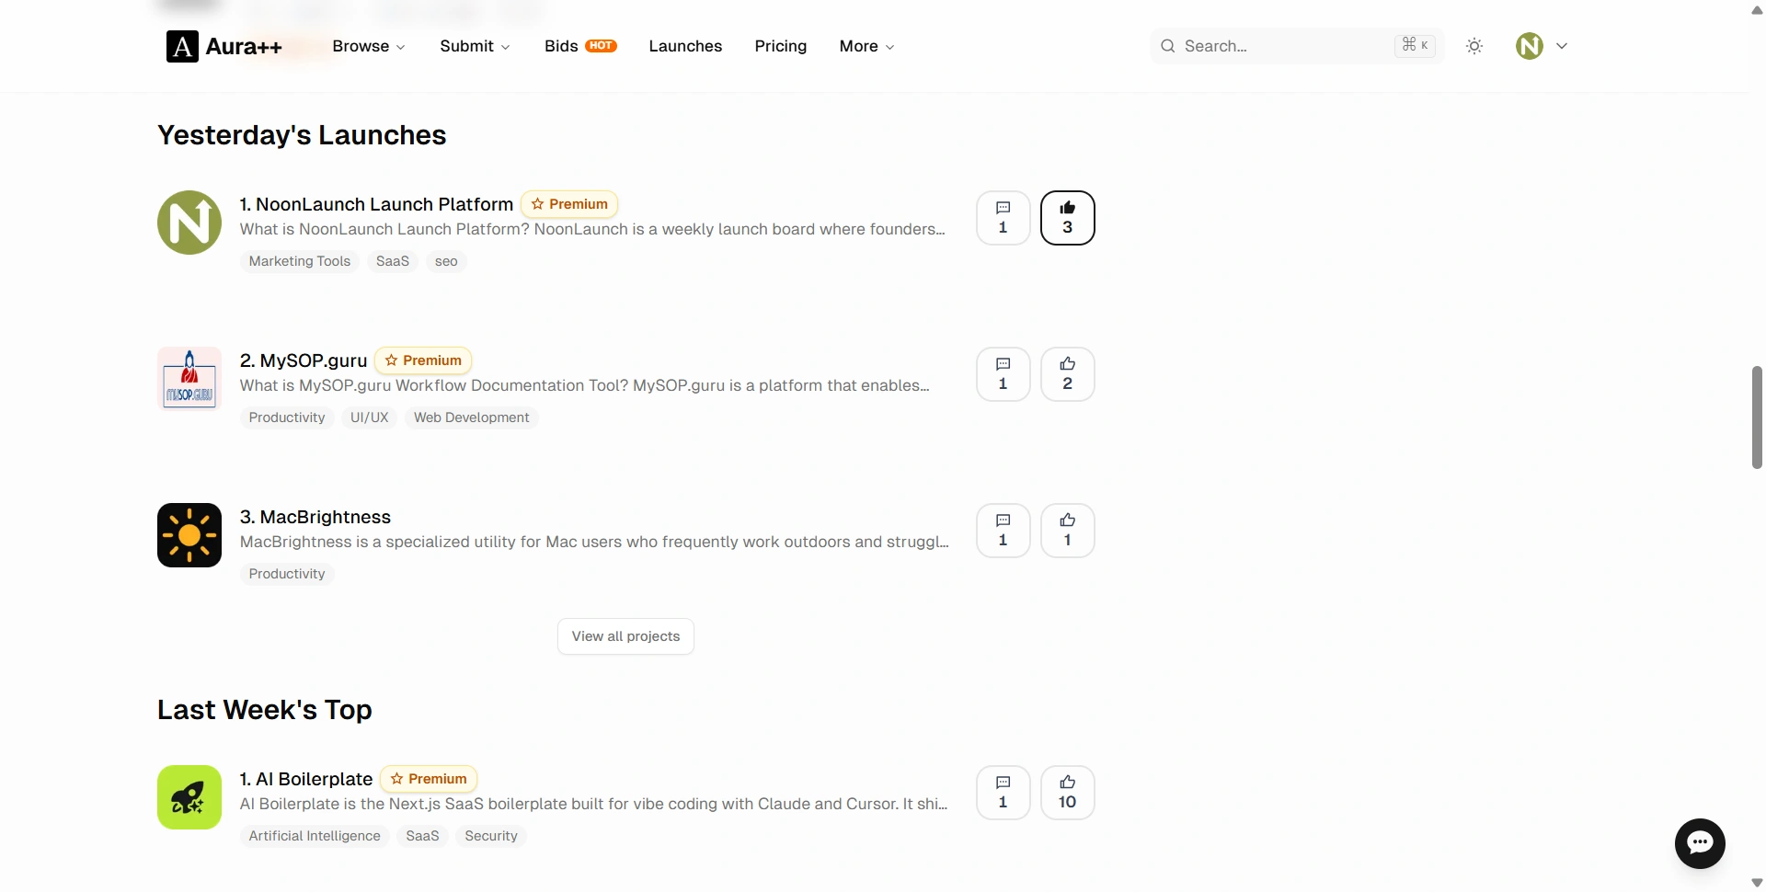This screenshot has width=1766, height=892.
Task: Open the AI Boilerplate title link
Action: [306, 779]
